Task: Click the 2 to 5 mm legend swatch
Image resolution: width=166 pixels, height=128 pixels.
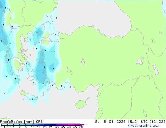Action: 23,125
